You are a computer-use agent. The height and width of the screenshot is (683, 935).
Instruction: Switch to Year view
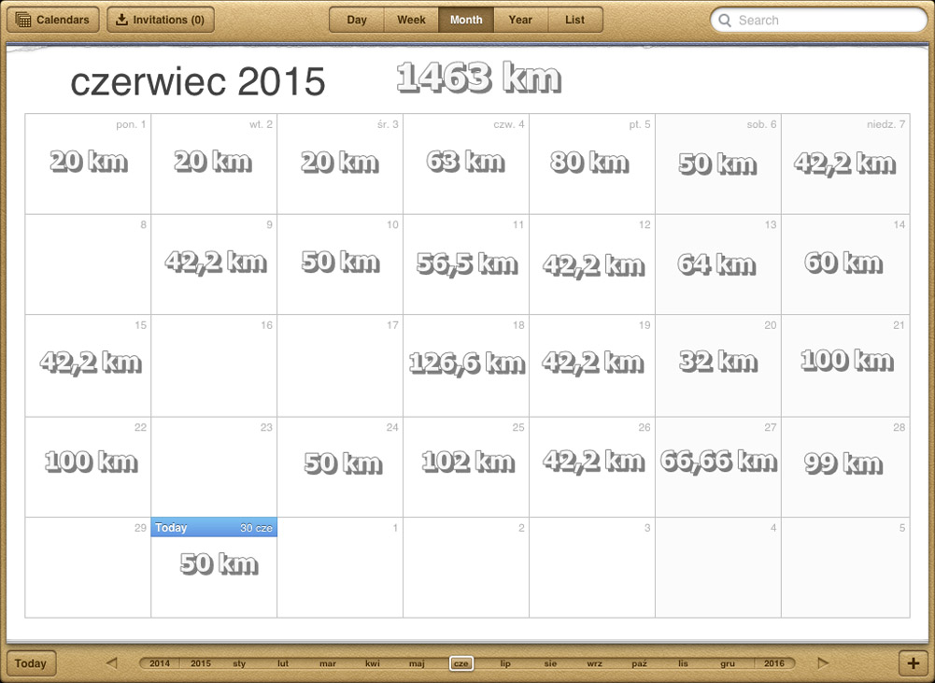point(520,20)
